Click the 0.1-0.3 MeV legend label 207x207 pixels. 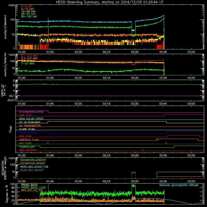(x=29, y=56)
